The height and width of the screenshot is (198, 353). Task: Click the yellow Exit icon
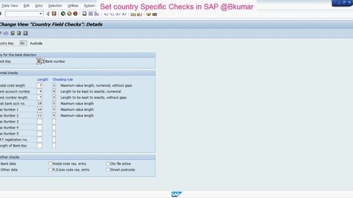click(69, 14)
